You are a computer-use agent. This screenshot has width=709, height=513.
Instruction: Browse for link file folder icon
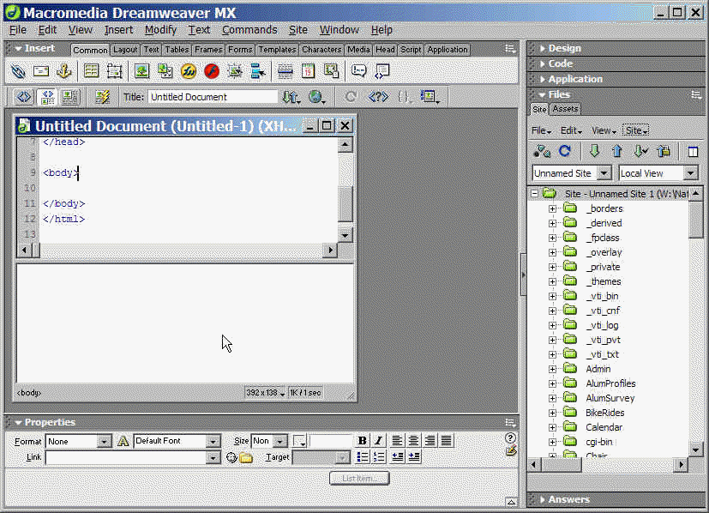coord(246,458)
